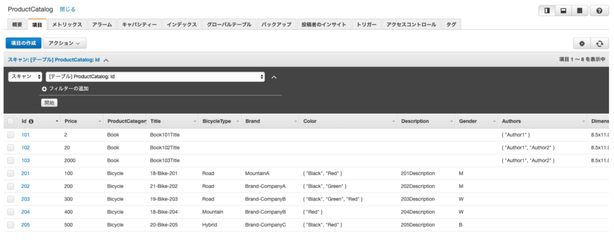Open item Id 102 link
Screen dimensions: 614x244
[26, 148]
